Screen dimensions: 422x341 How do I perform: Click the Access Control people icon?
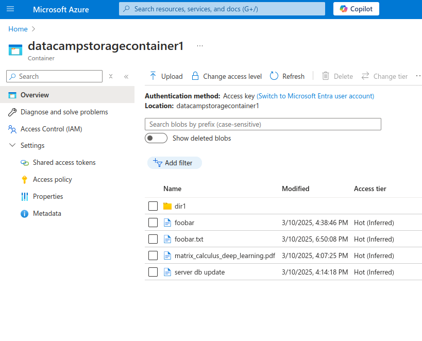12,129
